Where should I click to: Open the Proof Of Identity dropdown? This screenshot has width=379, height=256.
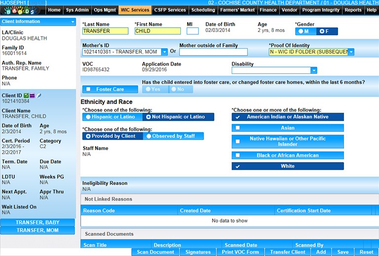click(x=351, y=52)
